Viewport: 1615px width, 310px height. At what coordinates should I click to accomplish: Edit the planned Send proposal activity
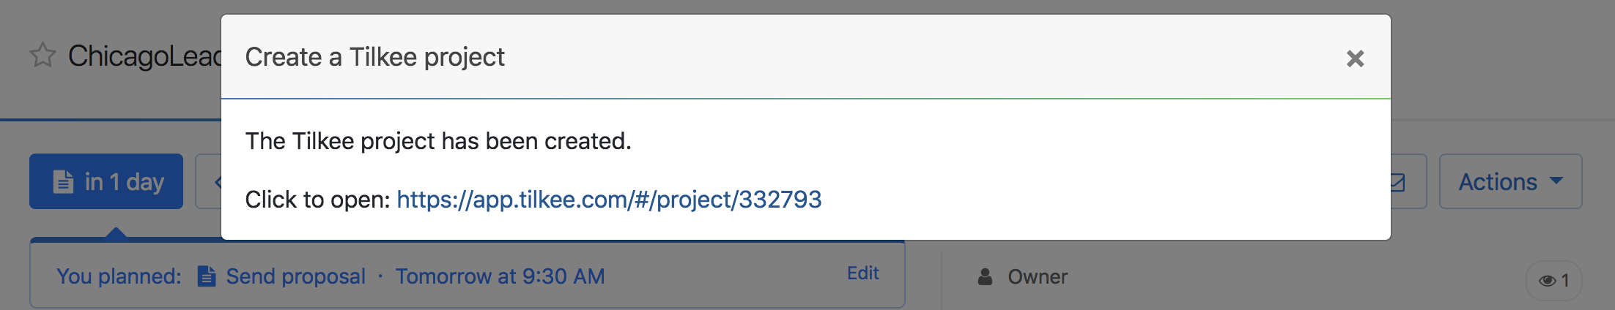(x=862, y=273)
